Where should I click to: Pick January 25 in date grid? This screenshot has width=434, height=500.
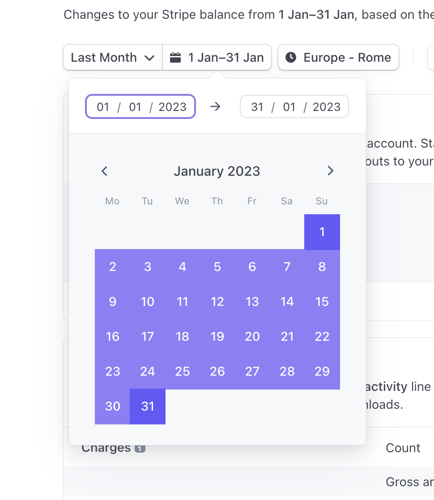click(x=183, y=371)
